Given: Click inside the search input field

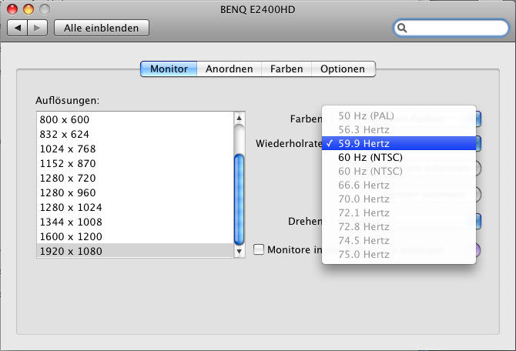Looking at the screenshot, I should point(454,28).
